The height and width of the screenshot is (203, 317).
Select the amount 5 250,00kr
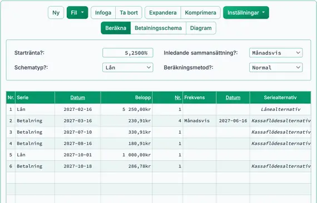127,109
